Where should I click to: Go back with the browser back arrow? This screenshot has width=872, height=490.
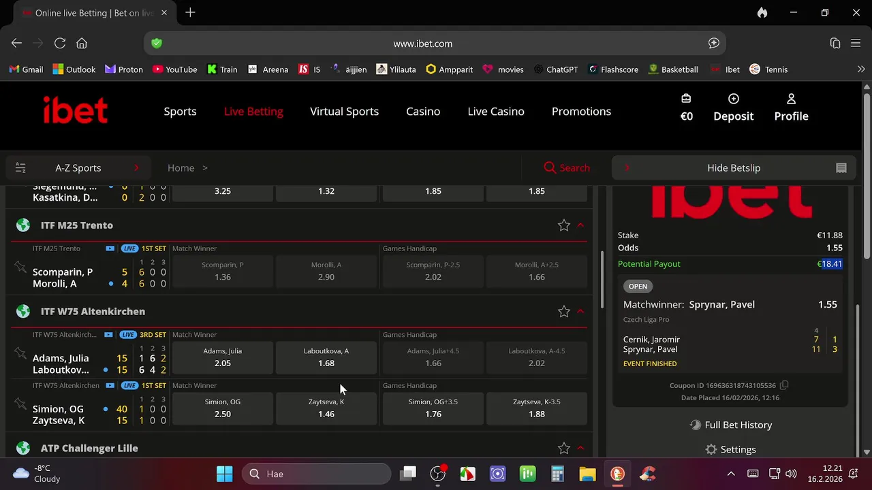[16, 43]
